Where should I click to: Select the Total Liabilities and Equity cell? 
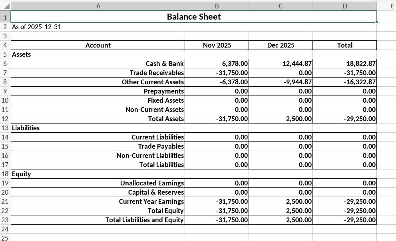144,220
